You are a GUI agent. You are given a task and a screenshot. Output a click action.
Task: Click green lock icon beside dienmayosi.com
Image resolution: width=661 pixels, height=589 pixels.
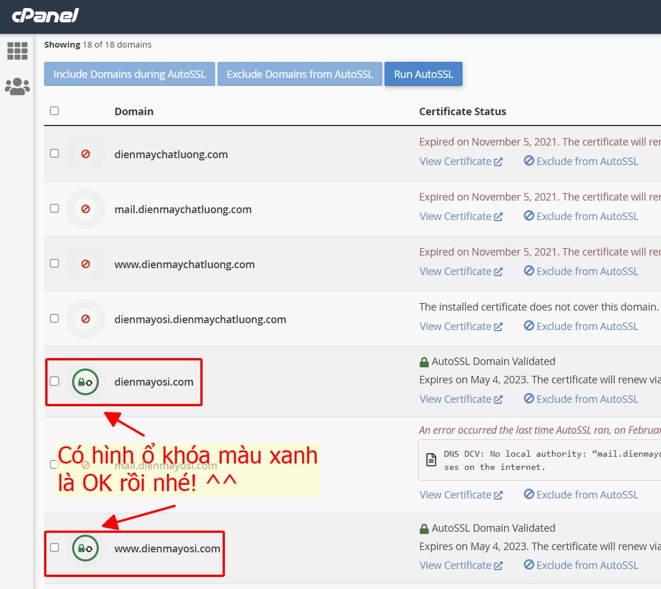click(x=85, y=382)
